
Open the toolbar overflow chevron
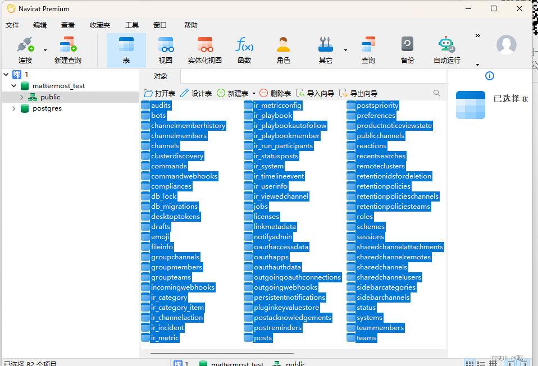point(477,36)
